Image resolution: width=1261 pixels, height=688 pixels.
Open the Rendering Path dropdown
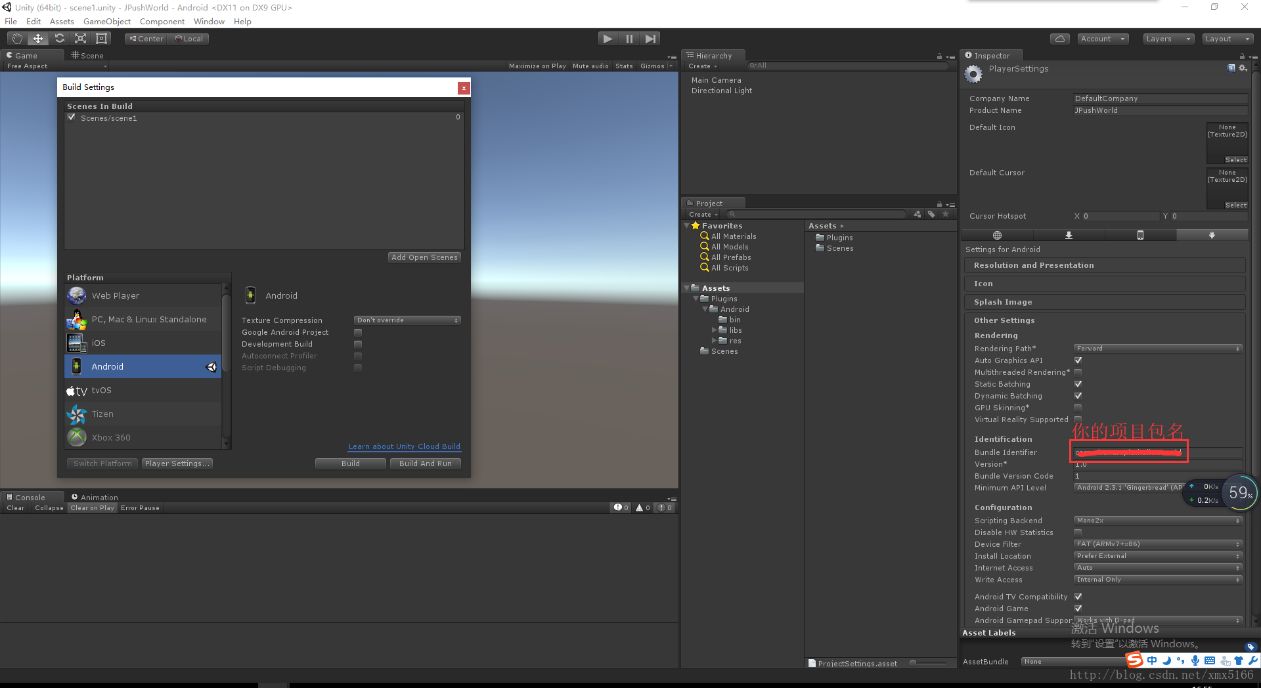click(1158, 349)
